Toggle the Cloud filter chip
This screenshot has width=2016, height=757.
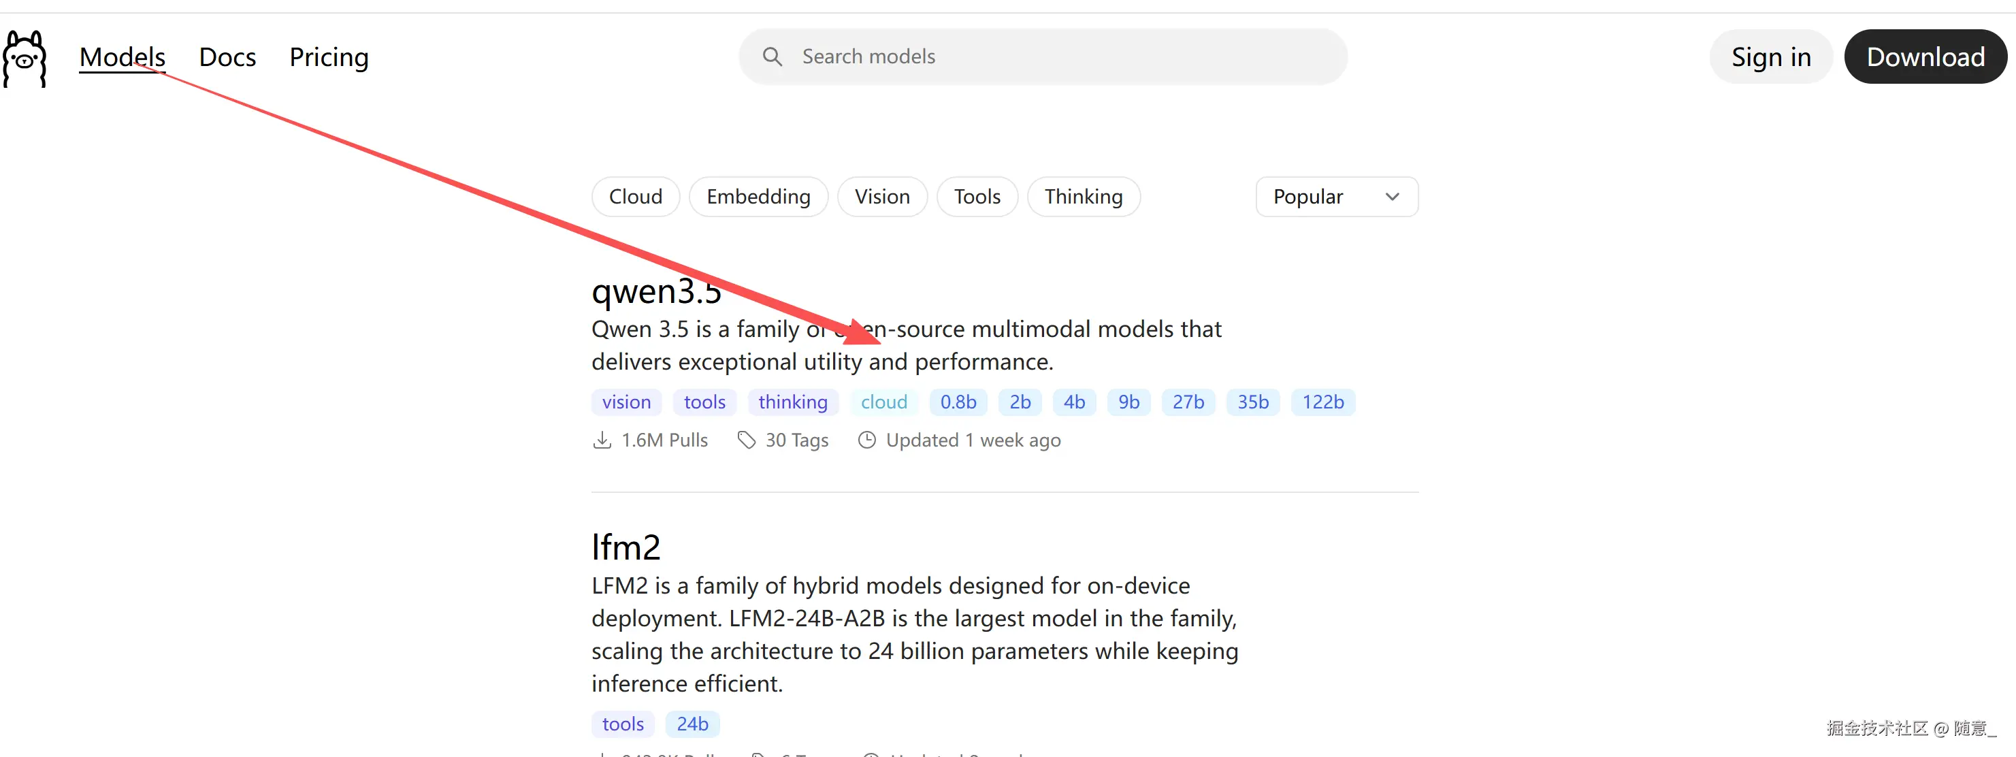tap(636, 197)
